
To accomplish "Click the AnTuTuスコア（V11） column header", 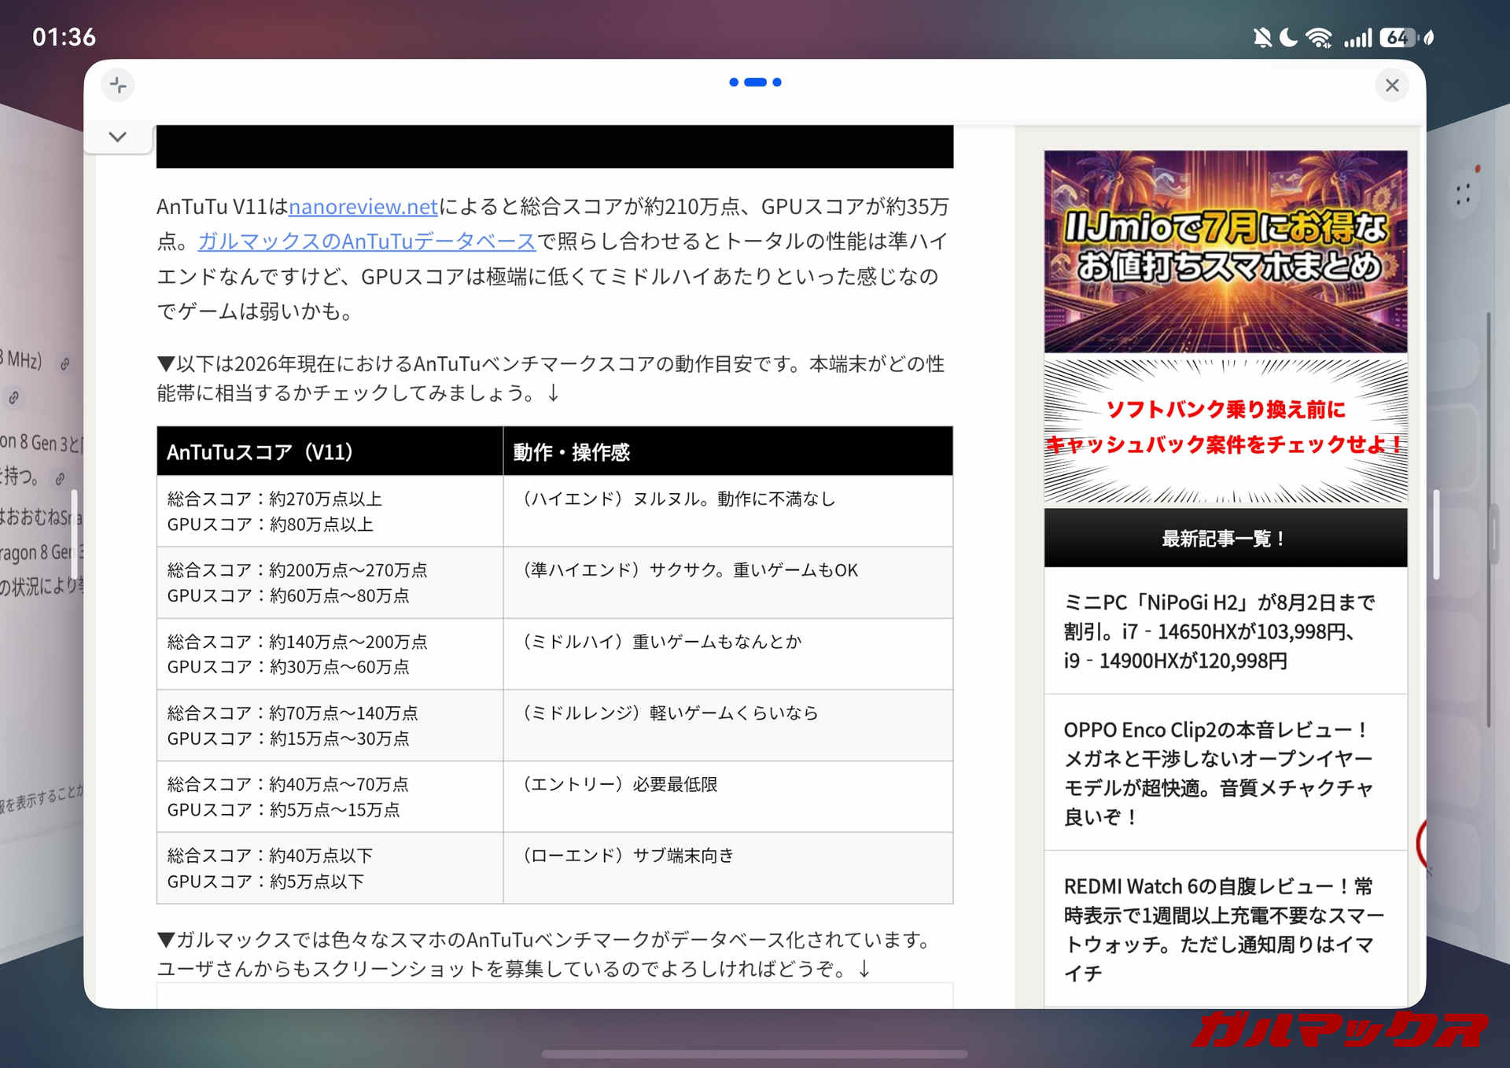I will pos(330,451).
